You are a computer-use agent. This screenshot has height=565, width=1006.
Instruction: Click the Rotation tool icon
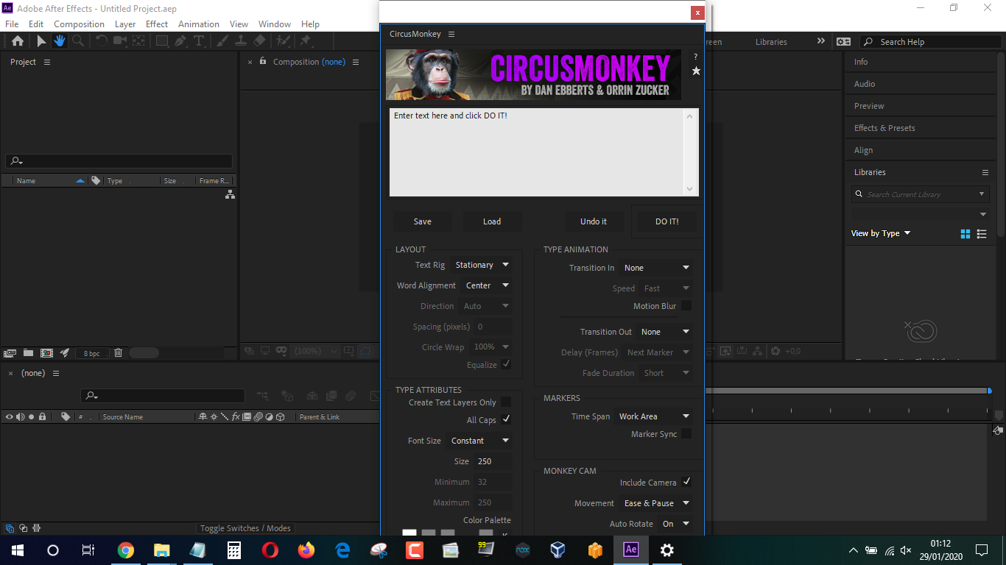pyautogui.click(x=102, y=41)
